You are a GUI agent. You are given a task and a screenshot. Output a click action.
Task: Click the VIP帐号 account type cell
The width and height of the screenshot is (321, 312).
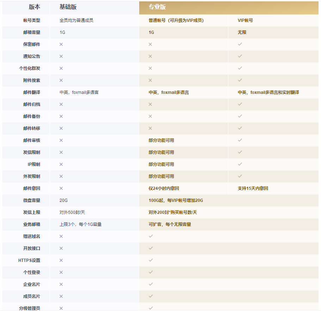pos(245,20)
